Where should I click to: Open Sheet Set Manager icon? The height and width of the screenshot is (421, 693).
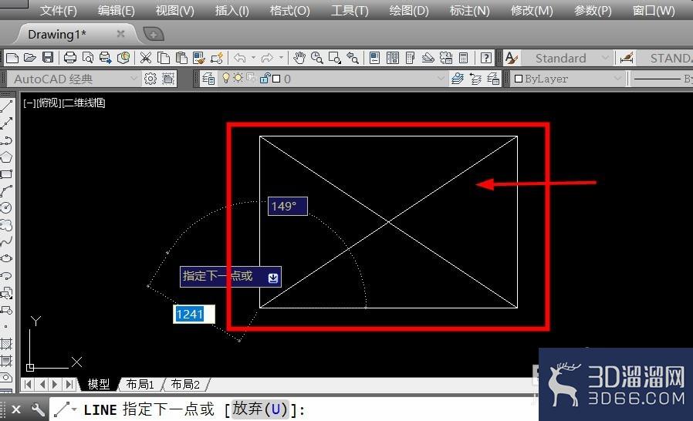(428, 58)
